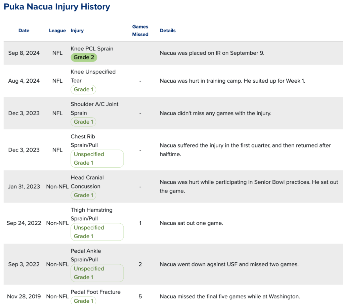Click the Shoulder A/C Joint Sprain injury text
Viewport: 344px width, 304px height.
click(94, 108)
